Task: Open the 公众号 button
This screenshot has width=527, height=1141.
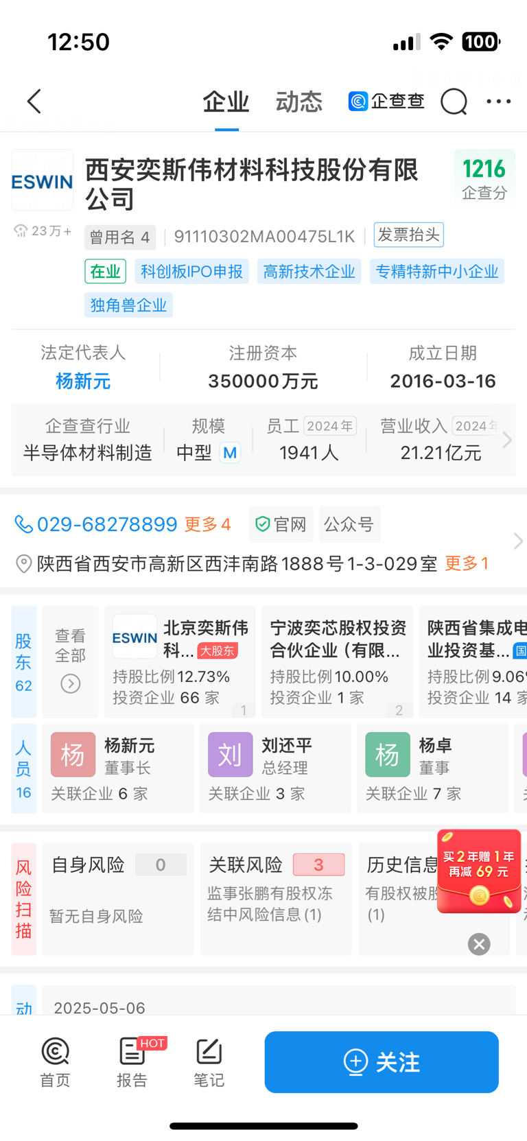Action: pos(349,525)
